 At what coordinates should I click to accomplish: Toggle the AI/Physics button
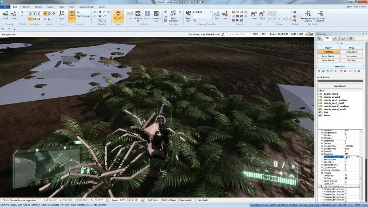pyautogui.click(x=153, y=200)
